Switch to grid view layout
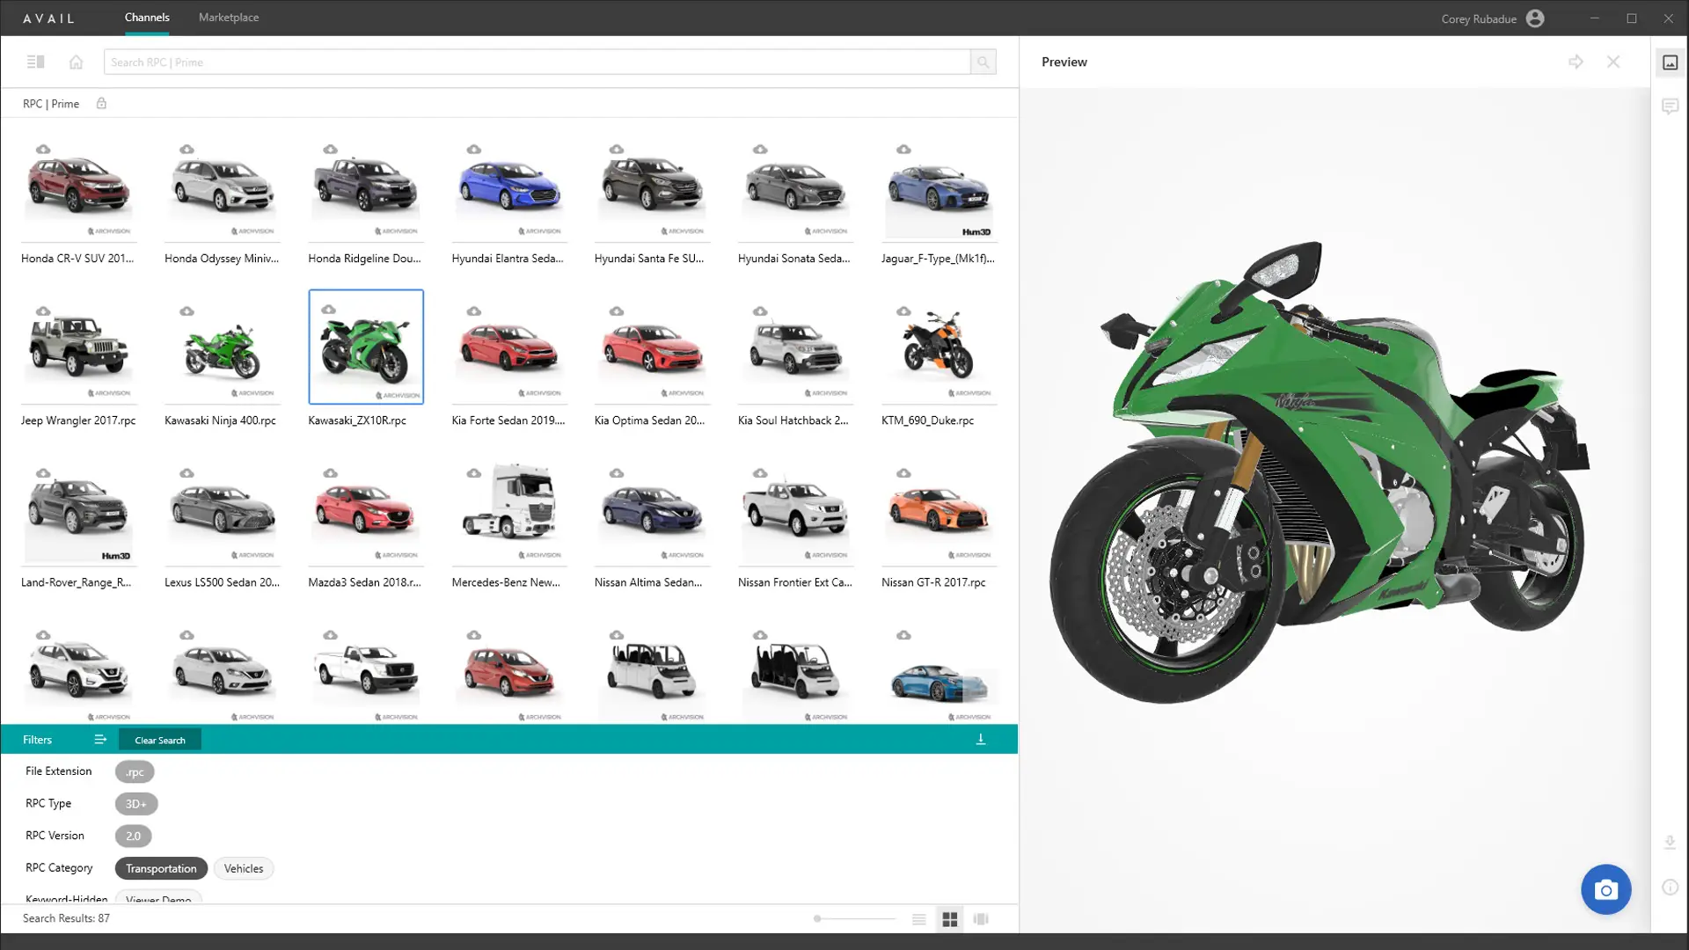The width and height of the screenshot is (1689, 950). point(949,919)
